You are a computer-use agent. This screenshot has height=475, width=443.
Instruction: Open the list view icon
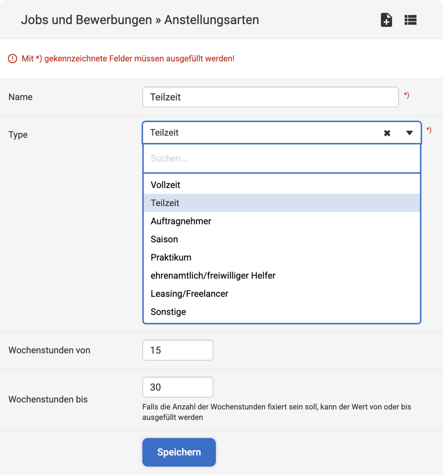pos(410,20)
